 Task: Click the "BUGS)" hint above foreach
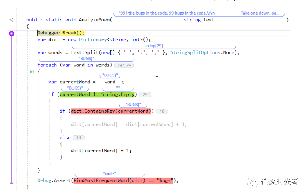click(x=86, y=58)
